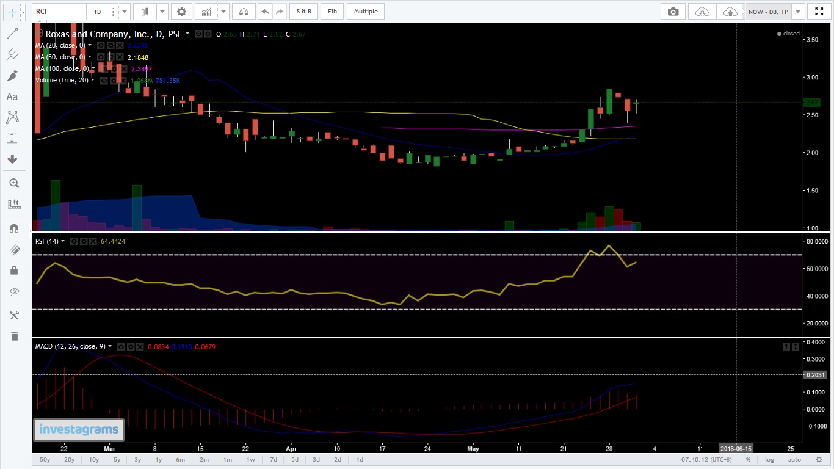Open the MACD (12, 26, close, 9) dropdown
The width and height of the screenshot is (834, 469).
point(110,346)
